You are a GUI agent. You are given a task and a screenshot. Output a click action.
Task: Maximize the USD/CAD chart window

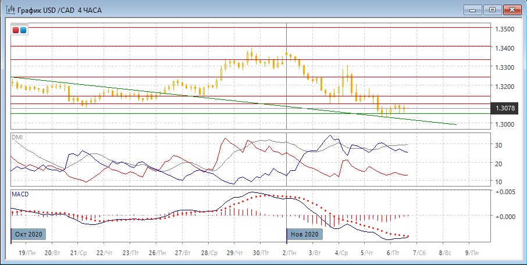[x=492, y=9]
